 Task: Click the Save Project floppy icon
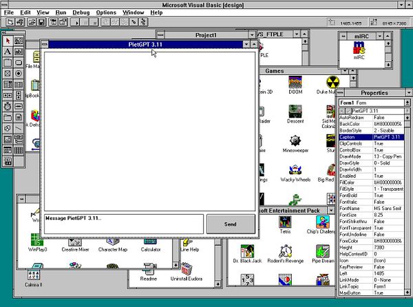tap(41, 22)
